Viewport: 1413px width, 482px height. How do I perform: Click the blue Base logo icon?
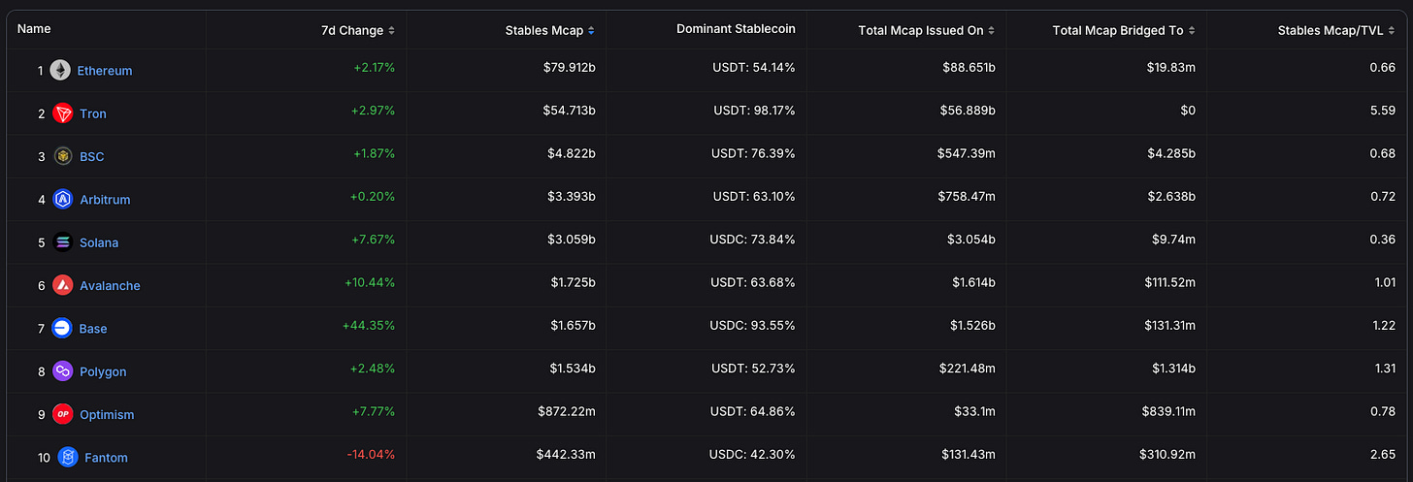(63, 329)
